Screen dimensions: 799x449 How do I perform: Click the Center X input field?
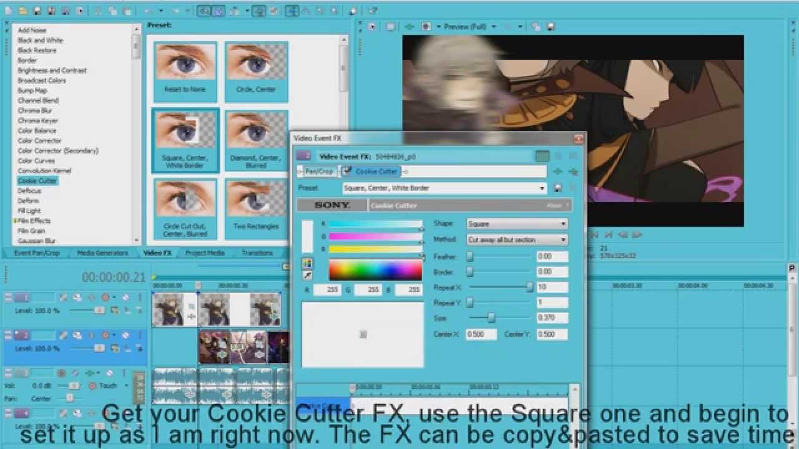481,334
